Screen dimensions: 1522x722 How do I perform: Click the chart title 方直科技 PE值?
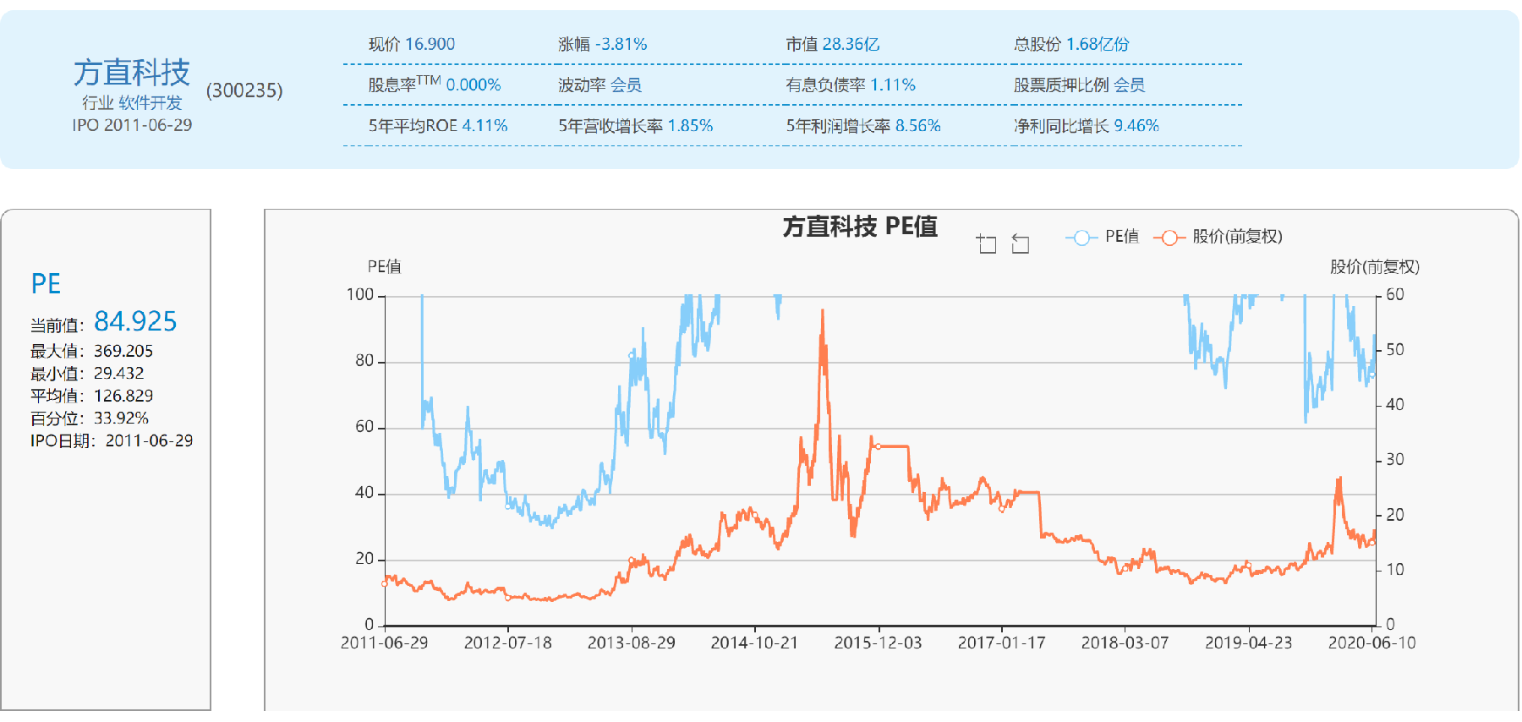coord(860,227)
